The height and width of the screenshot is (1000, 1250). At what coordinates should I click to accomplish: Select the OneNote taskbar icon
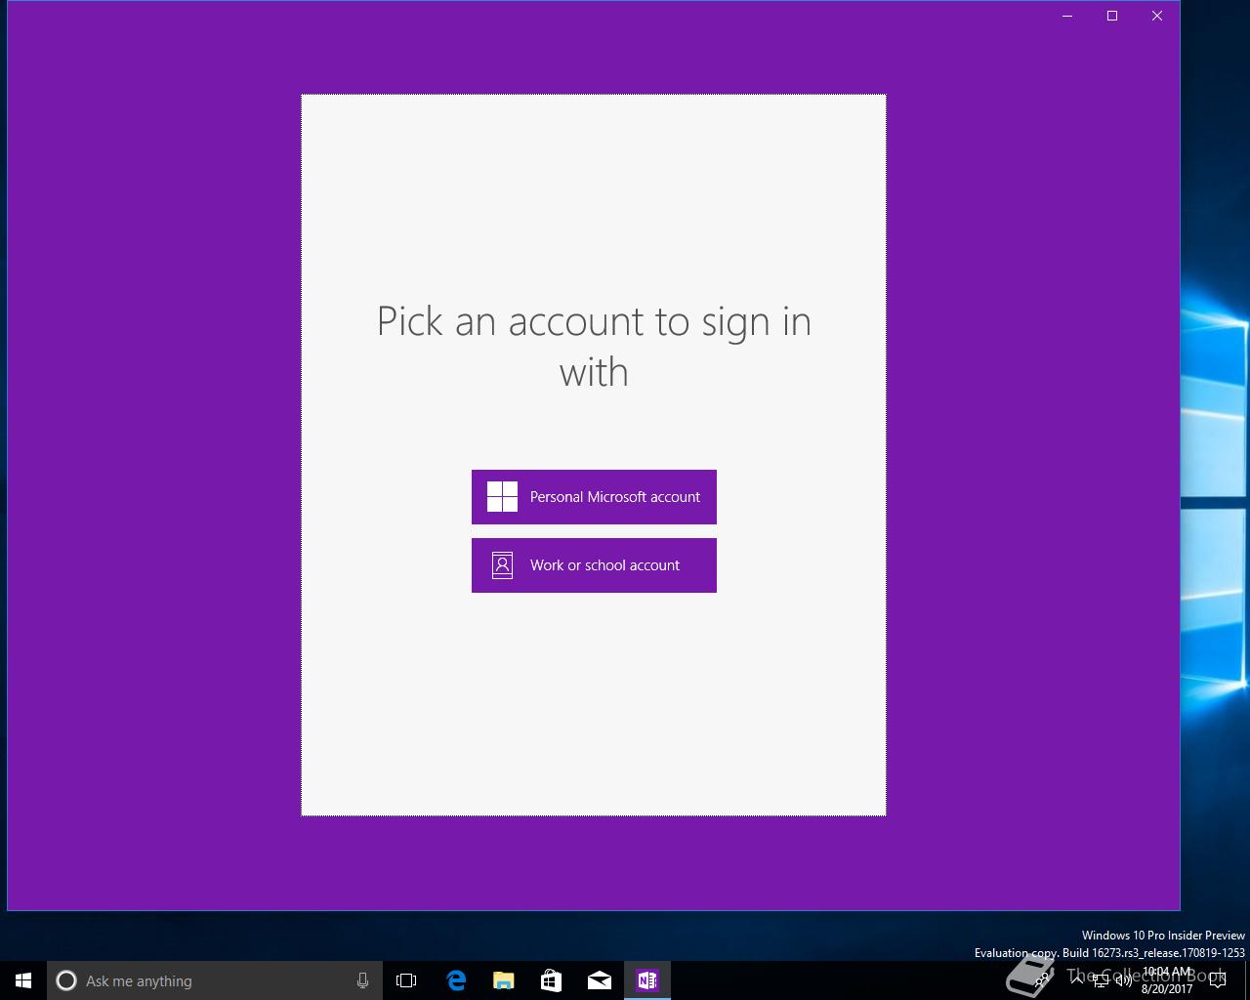[x=647, y=980]
